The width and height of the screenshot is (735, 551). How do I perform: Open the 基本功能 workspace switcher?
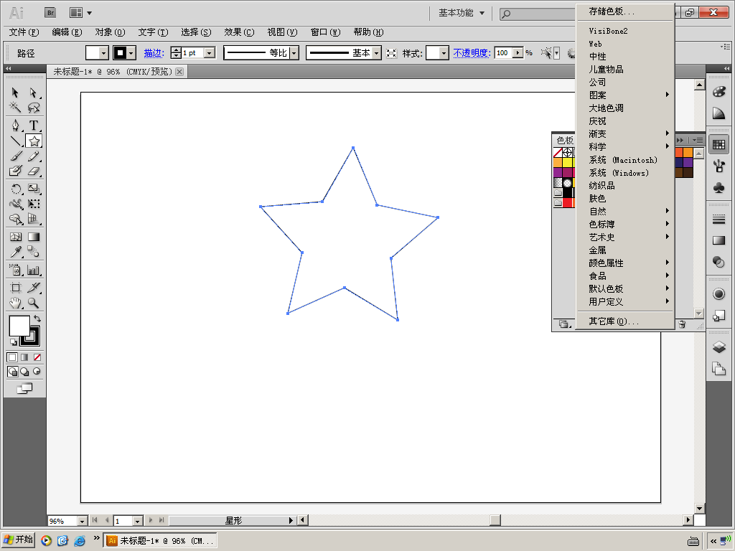462,13
